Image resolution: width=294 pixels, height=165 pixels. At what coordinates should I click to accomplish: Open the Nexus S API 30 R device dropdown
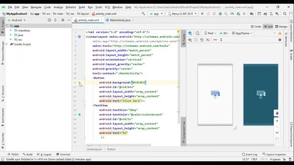(x=182, y=14)
